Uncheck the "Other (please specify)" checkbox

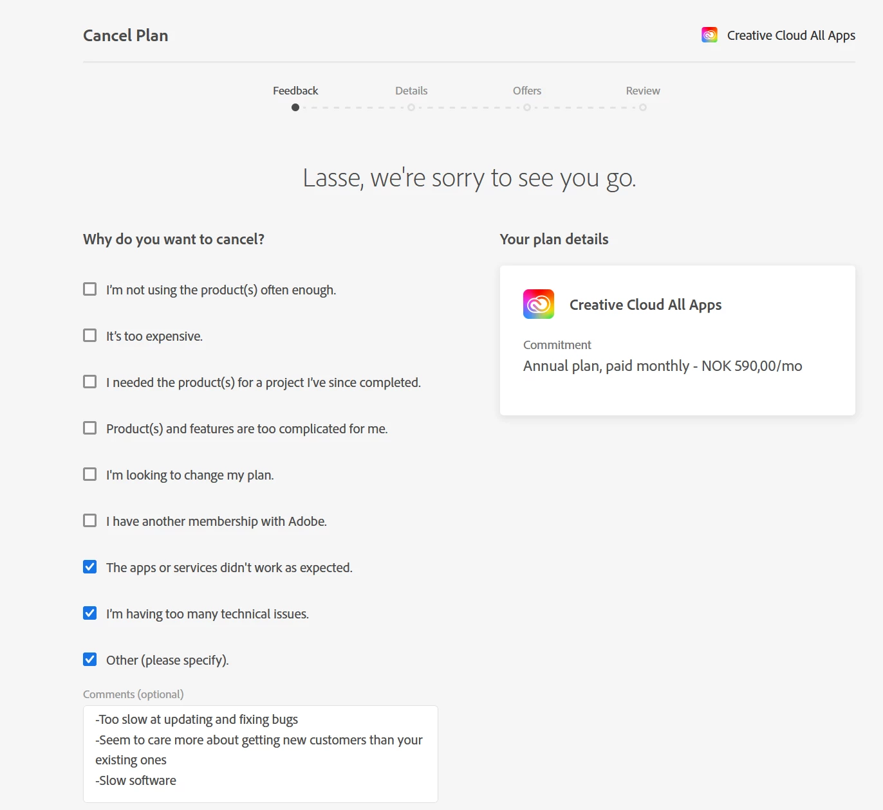click(x=90, y=660)
